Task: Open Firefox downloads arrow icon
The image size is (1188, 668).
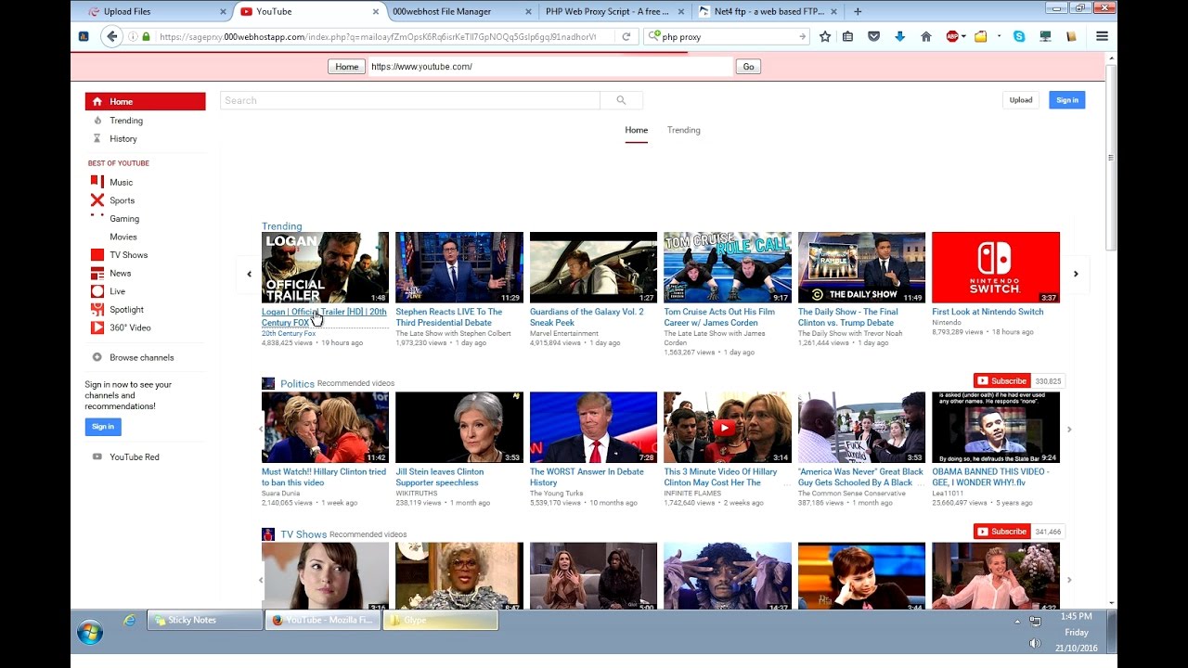Action: [899, 37]
